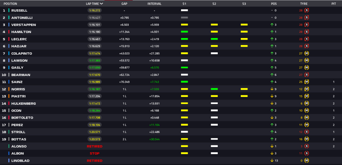Click Antonelli's lap time 1:16.427

pyautogui.click(x=95, y=17)
